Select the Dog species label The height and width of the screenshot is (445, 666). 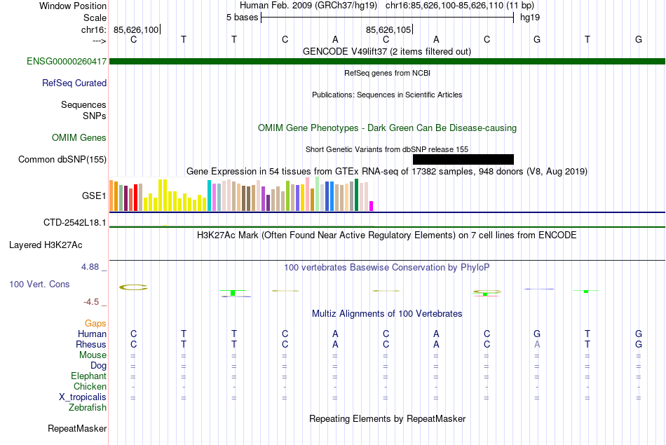[99, 366]
